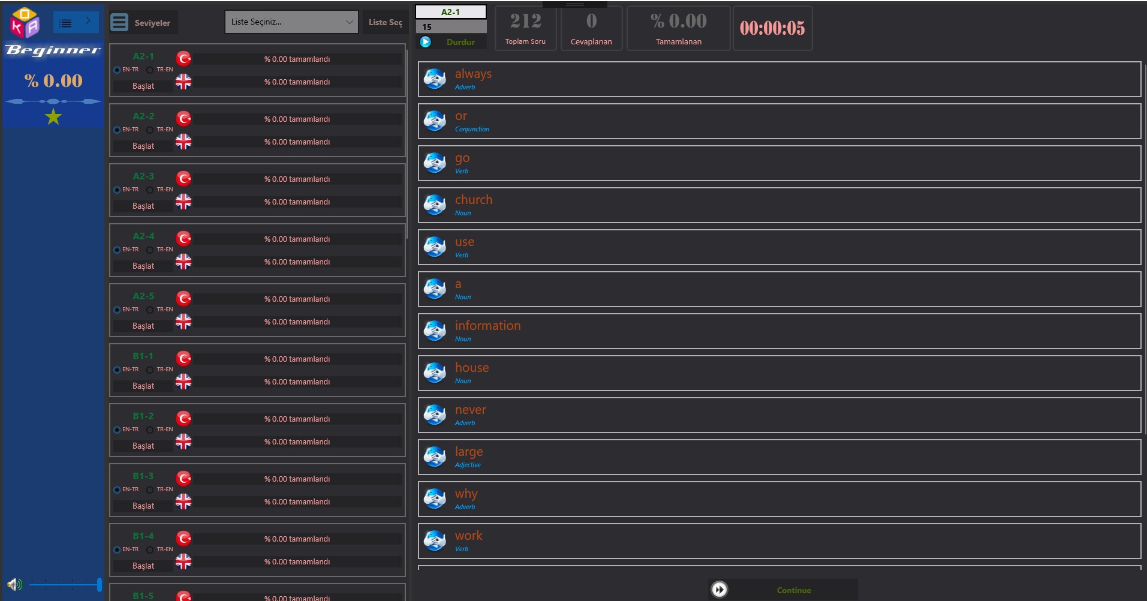Click the yellow star under Beginner progress
1147x601 pixels.
(x=53, y=116)
